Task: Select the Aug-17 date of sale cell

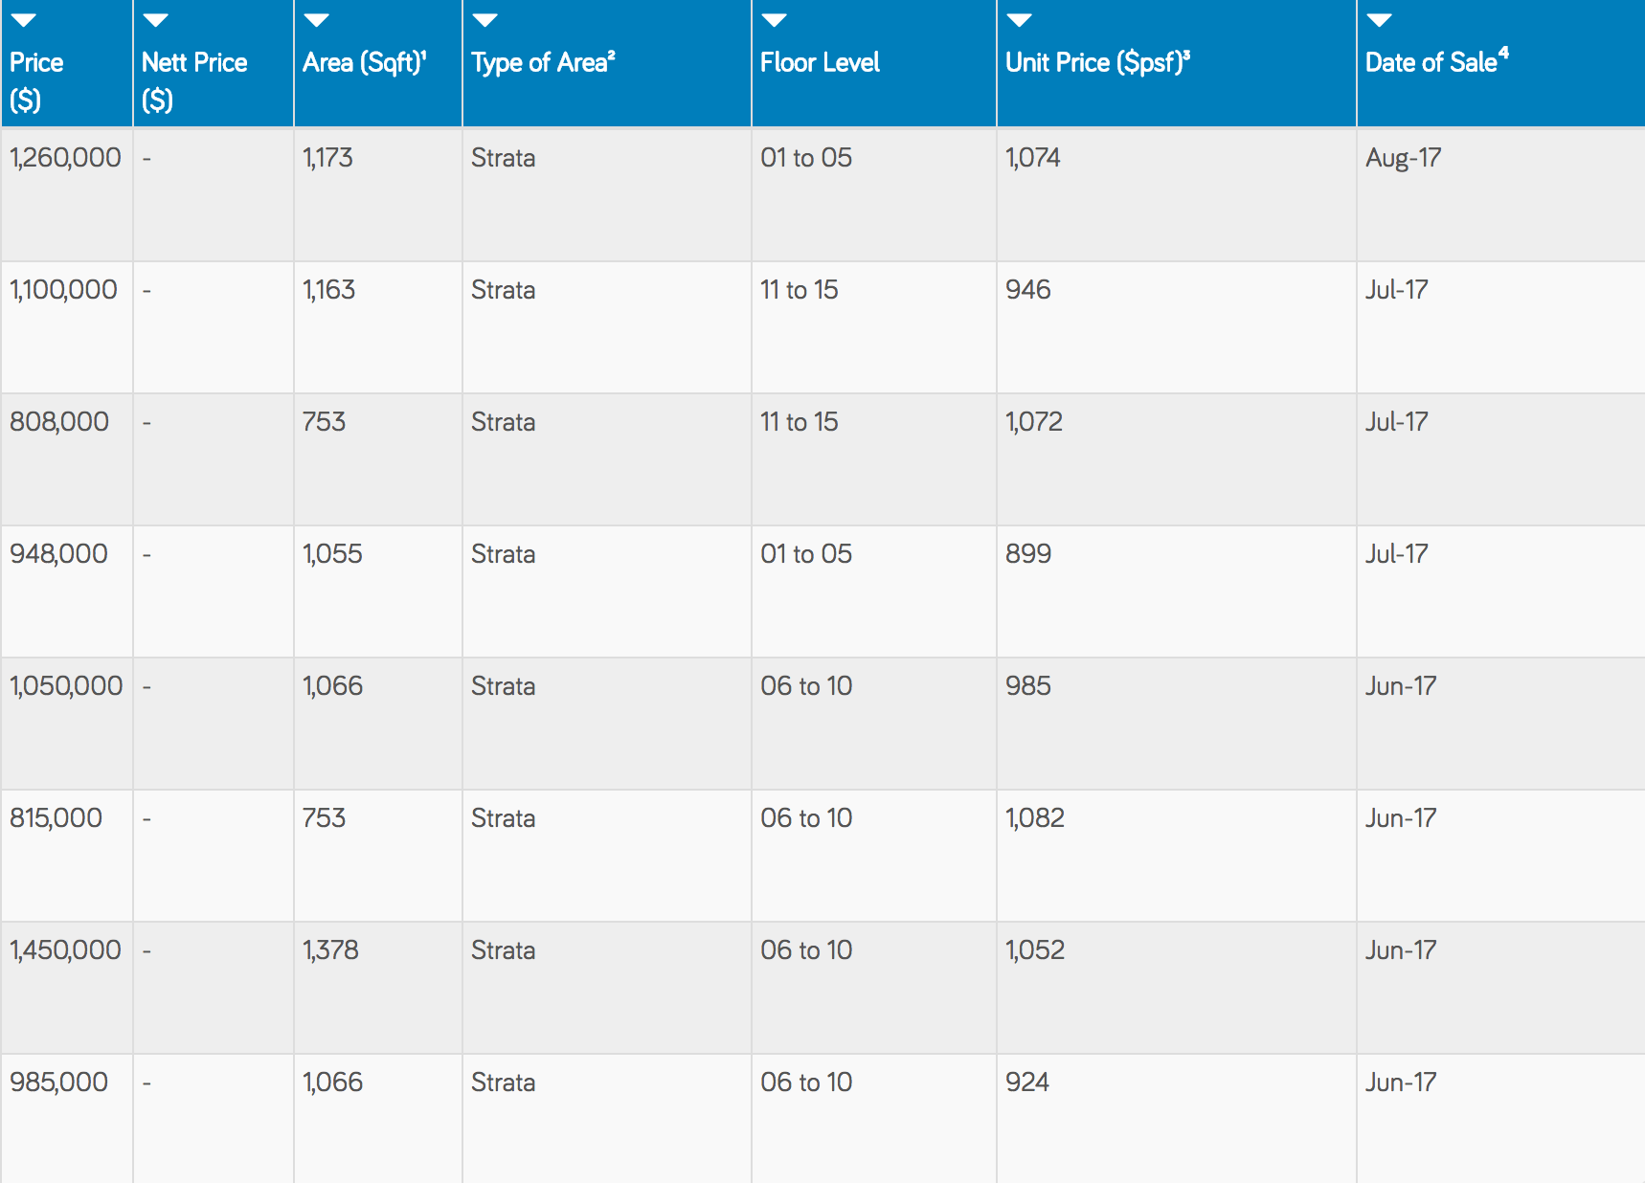Action: coord(1404,158)
